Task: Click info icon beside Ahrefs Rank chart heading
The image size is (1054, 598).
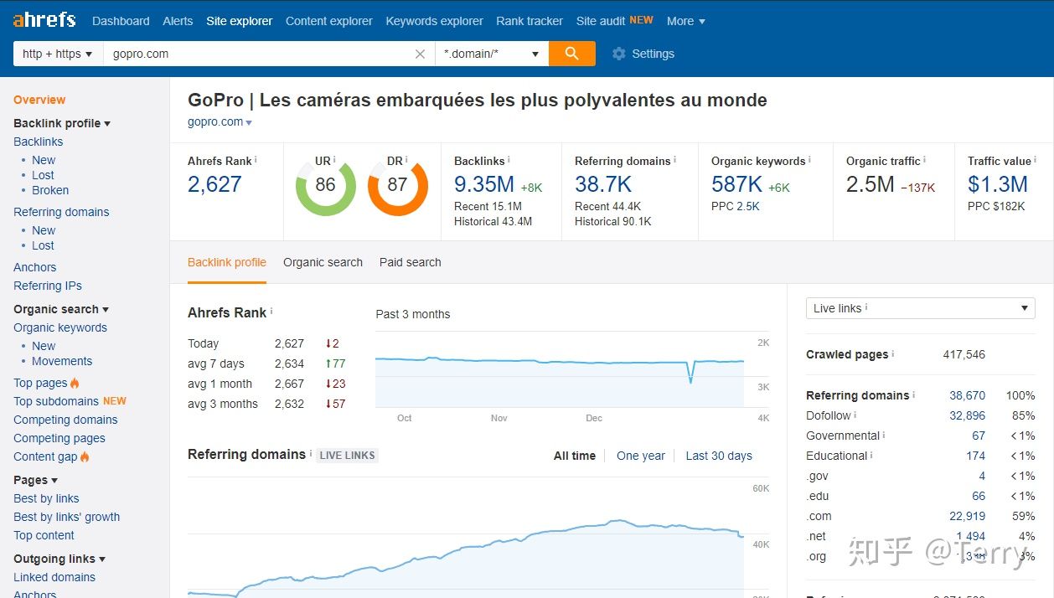Action: pyautogui.click(x=271, y=312)
